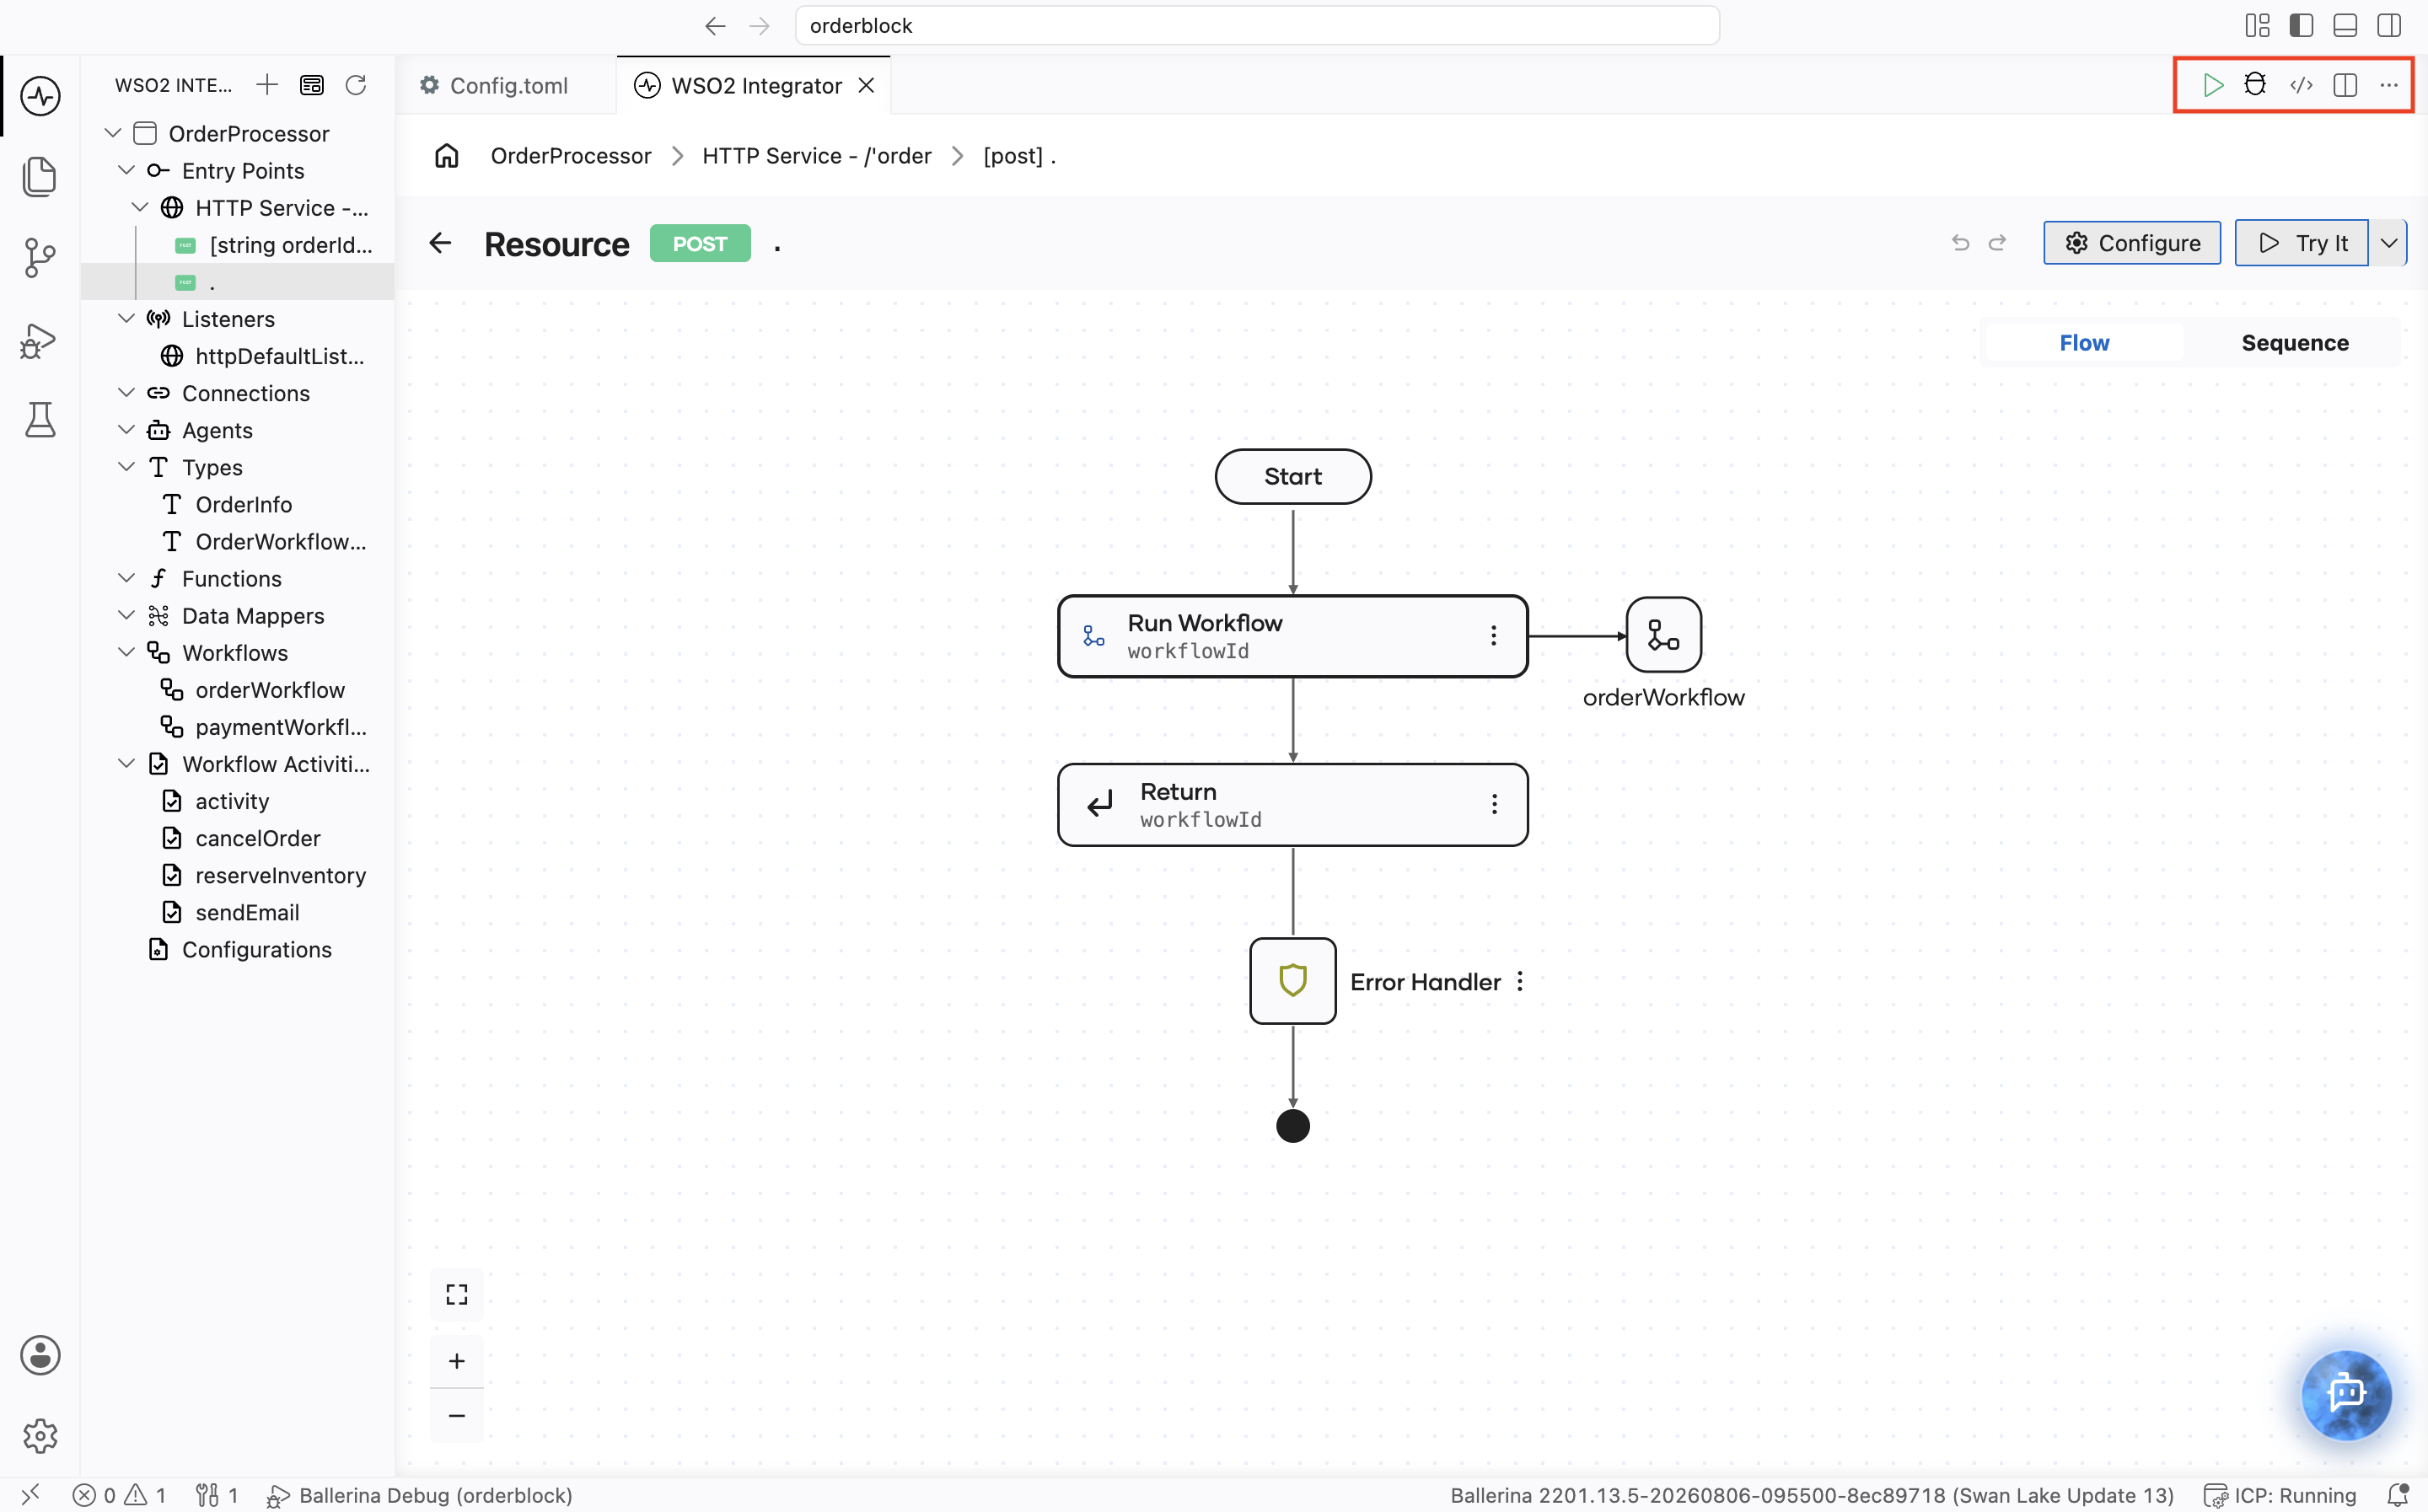Toggle the secondary side bar layout icon
This screenshot has height=1512, width=2428.
pos(2389,26)
